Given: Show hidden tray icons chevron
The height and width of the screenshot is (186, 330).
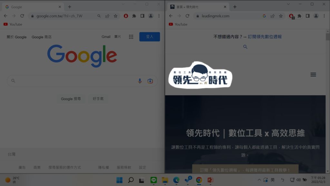Looking at the screenshot, I should point(259,180).
